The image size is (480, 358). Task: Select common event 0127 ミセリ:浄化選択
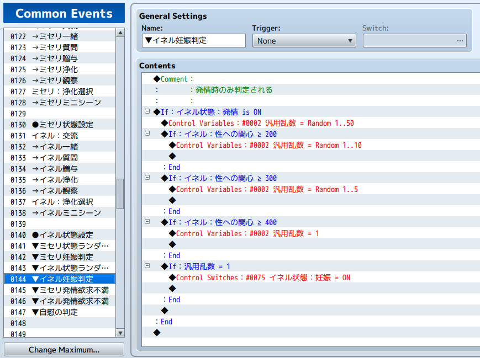point(60,92)
